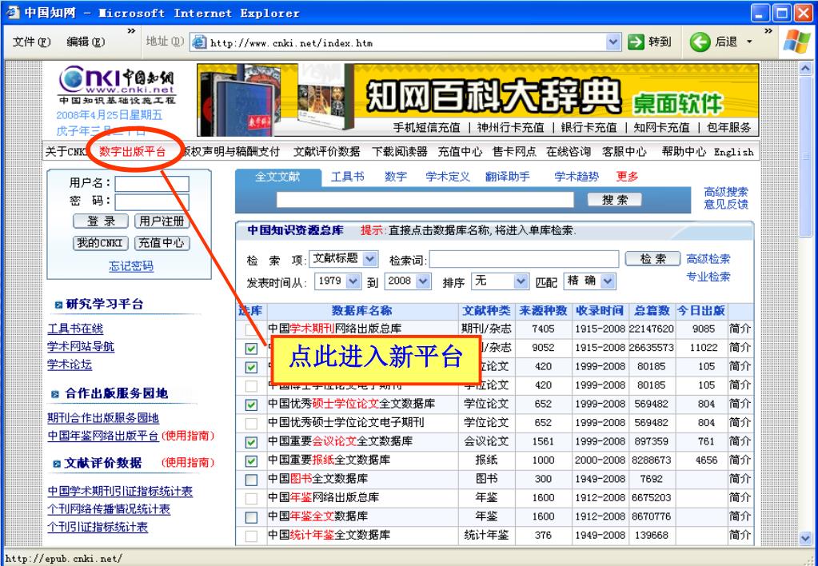Open the 忘记密码 link
818x566 pixels.
[131, 266]
